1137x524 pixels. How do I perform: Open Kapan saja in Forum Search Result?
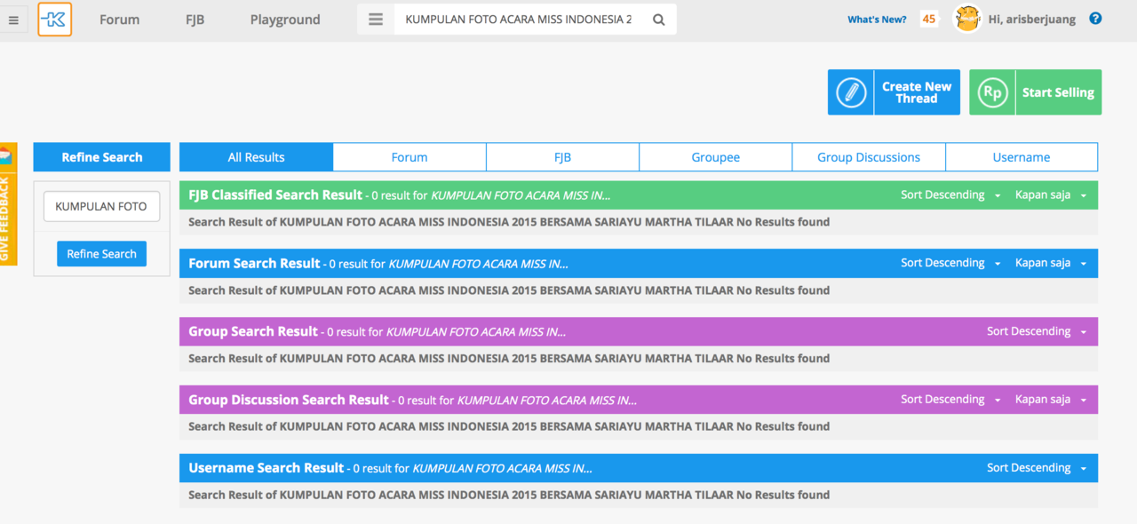[1051, 263]
